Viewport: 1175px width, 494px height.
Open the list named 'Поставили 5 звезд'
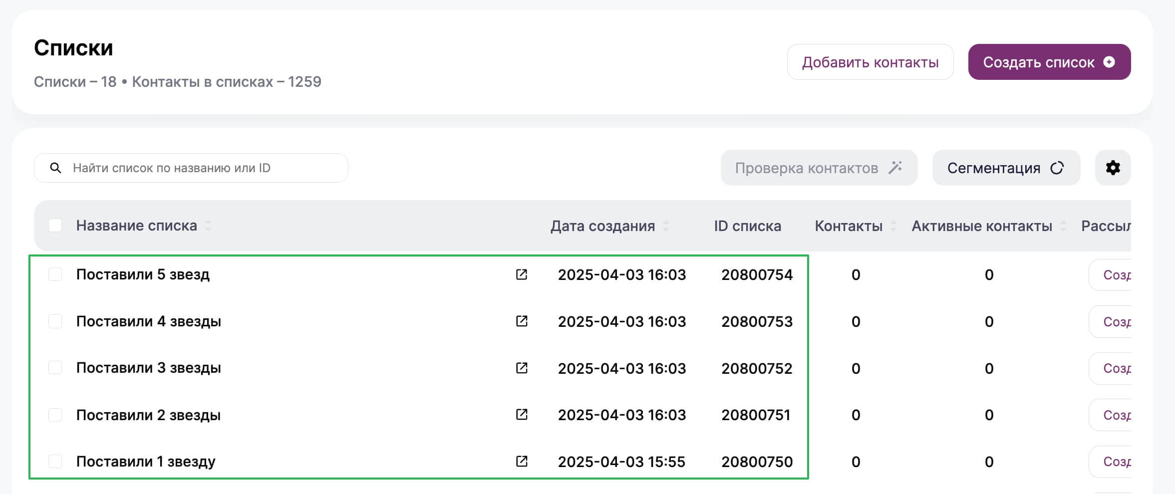click(x=143, y=274)
